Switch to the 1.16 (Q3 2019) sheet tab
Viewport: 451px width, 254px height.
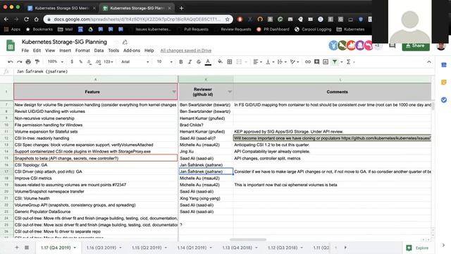(x=104, y=248)
